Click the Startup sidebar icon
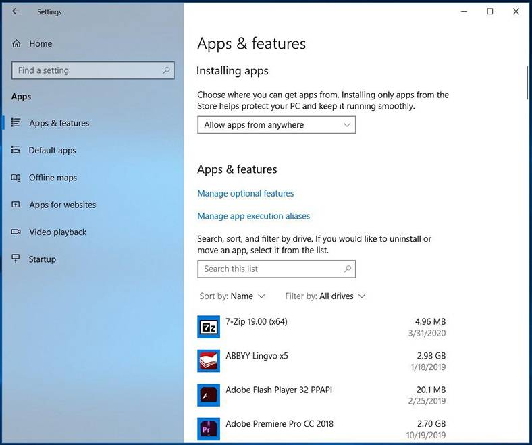532x445 pixels. [16, 259]
